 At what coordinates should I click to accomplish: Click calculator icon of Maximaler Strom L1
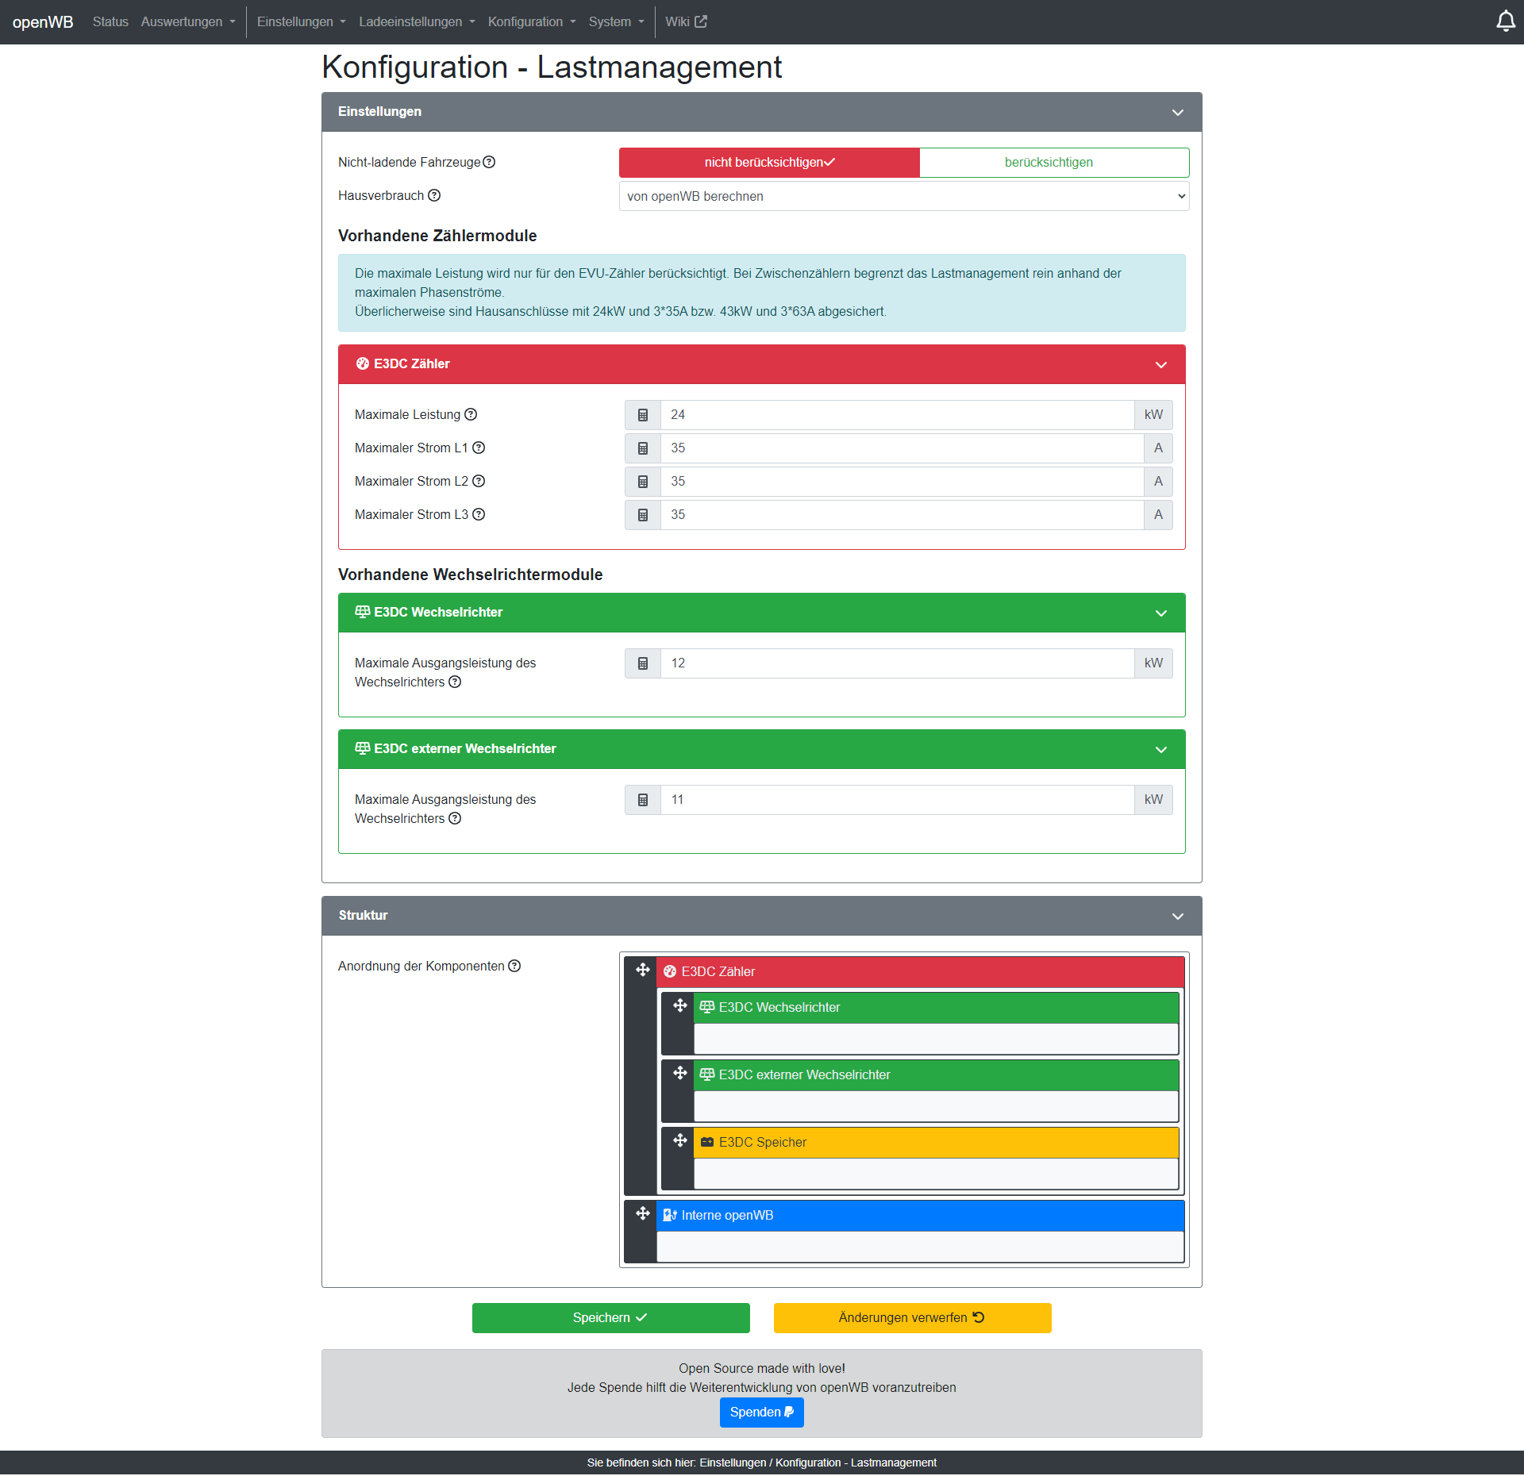[x=643, y=448]
